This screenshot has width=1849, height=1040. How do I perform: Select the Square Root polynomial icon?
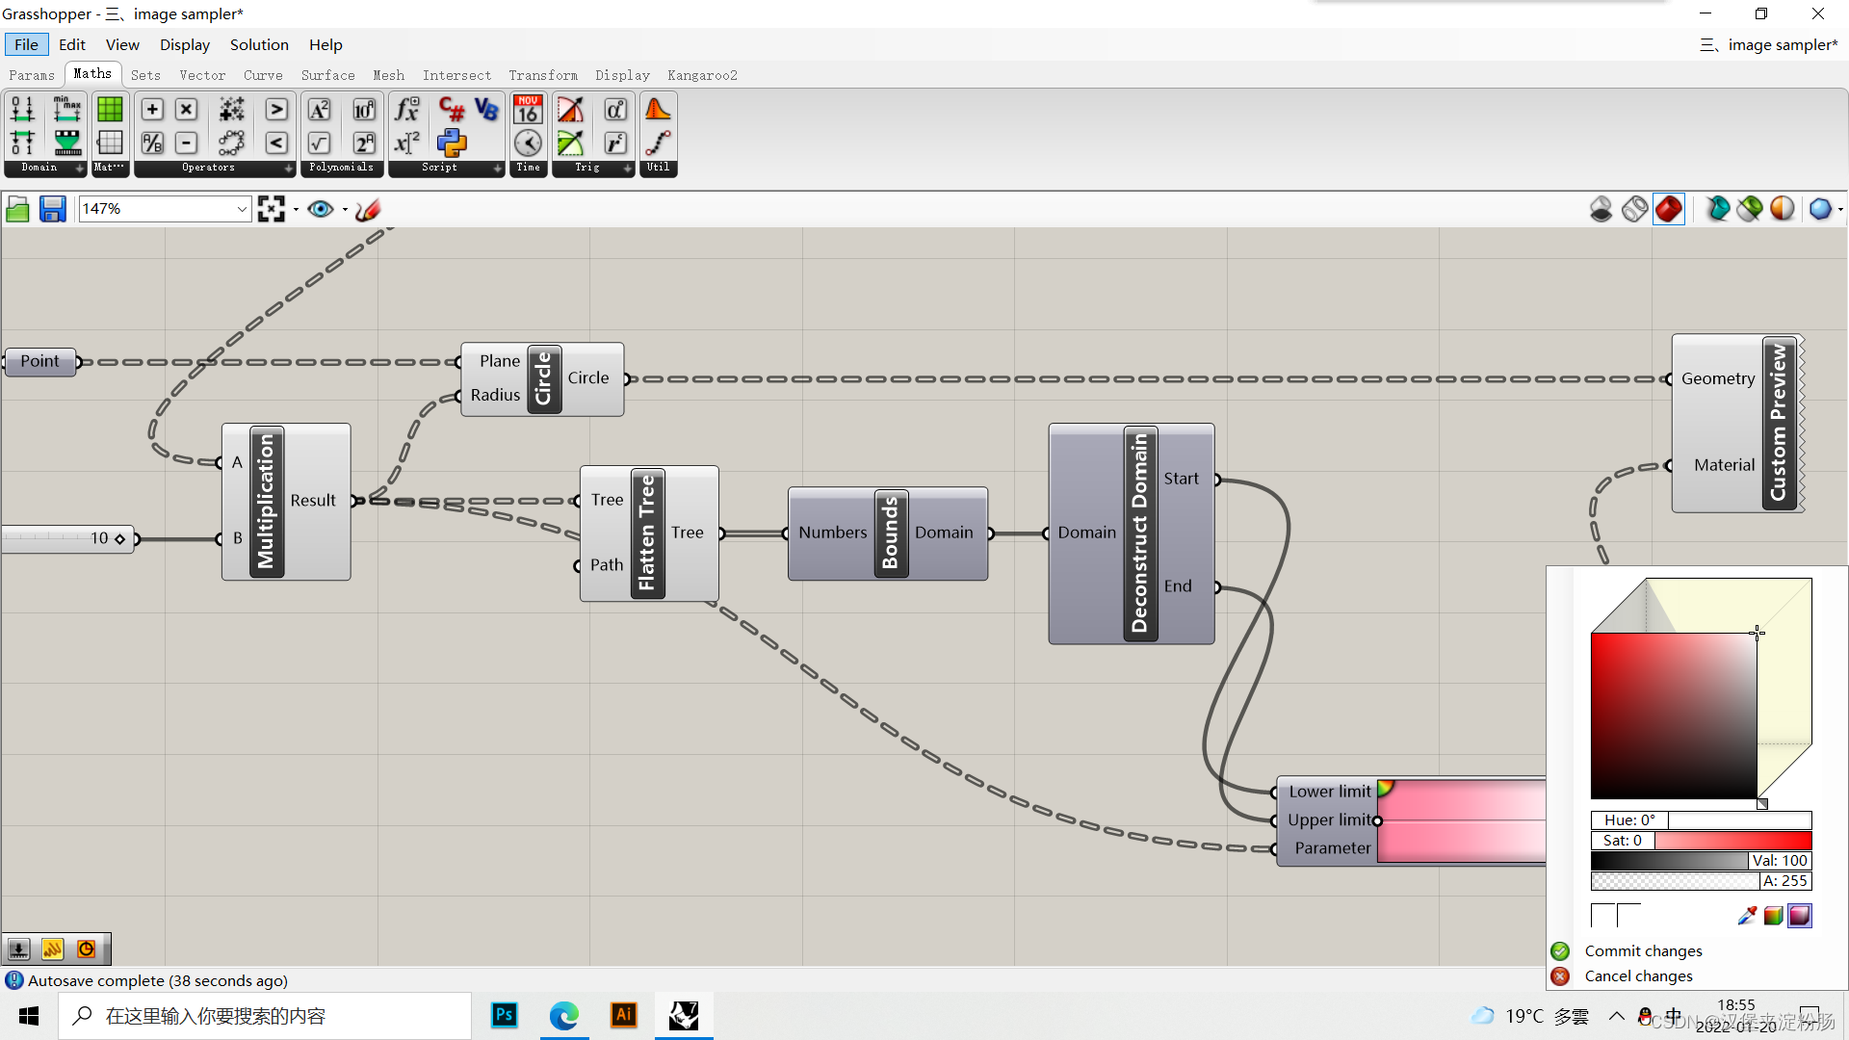(319, 143)
